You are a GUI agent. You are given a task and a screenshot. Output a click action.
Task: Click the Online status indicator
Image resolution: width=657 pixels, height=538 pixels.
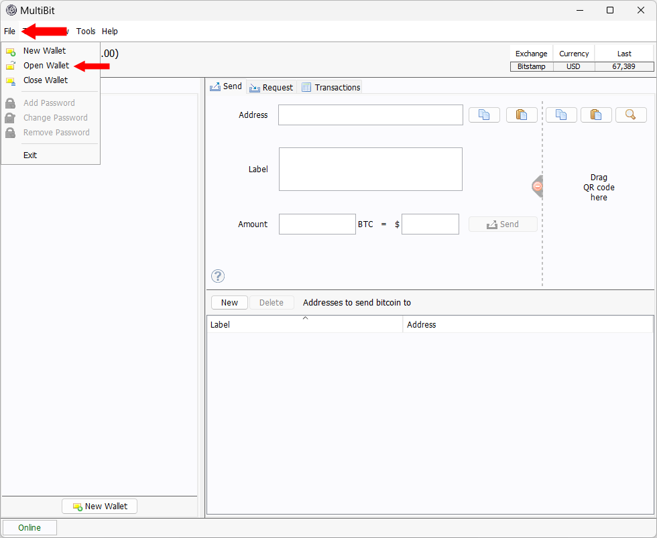[29, 527]
